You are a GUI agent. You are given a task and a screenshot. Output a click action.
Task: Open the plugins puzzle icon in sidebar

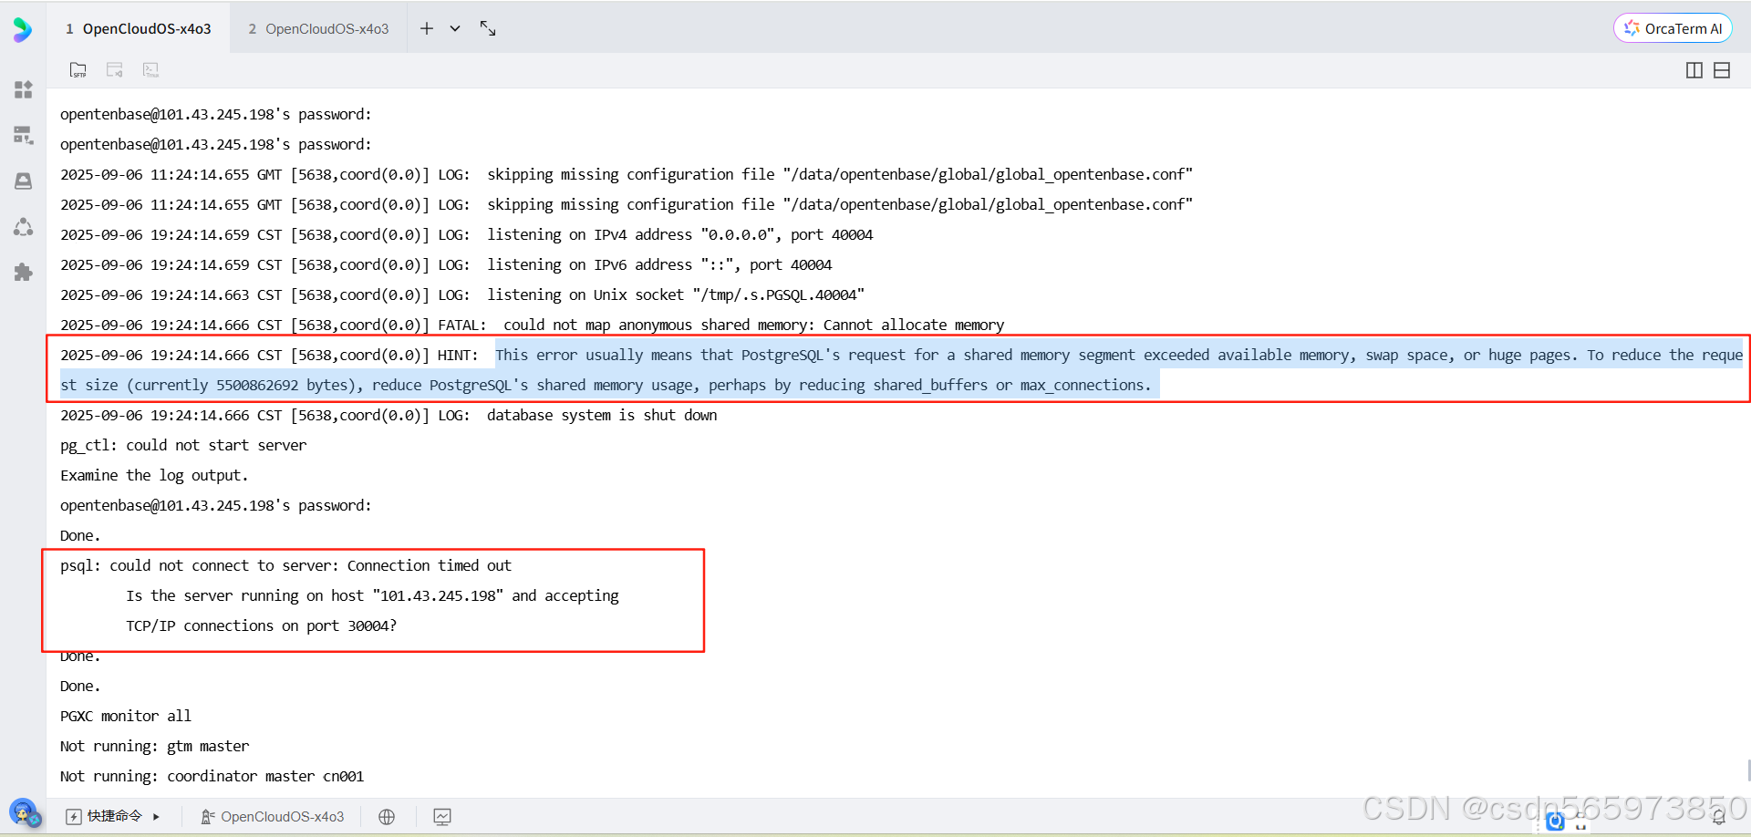(23, 272)
